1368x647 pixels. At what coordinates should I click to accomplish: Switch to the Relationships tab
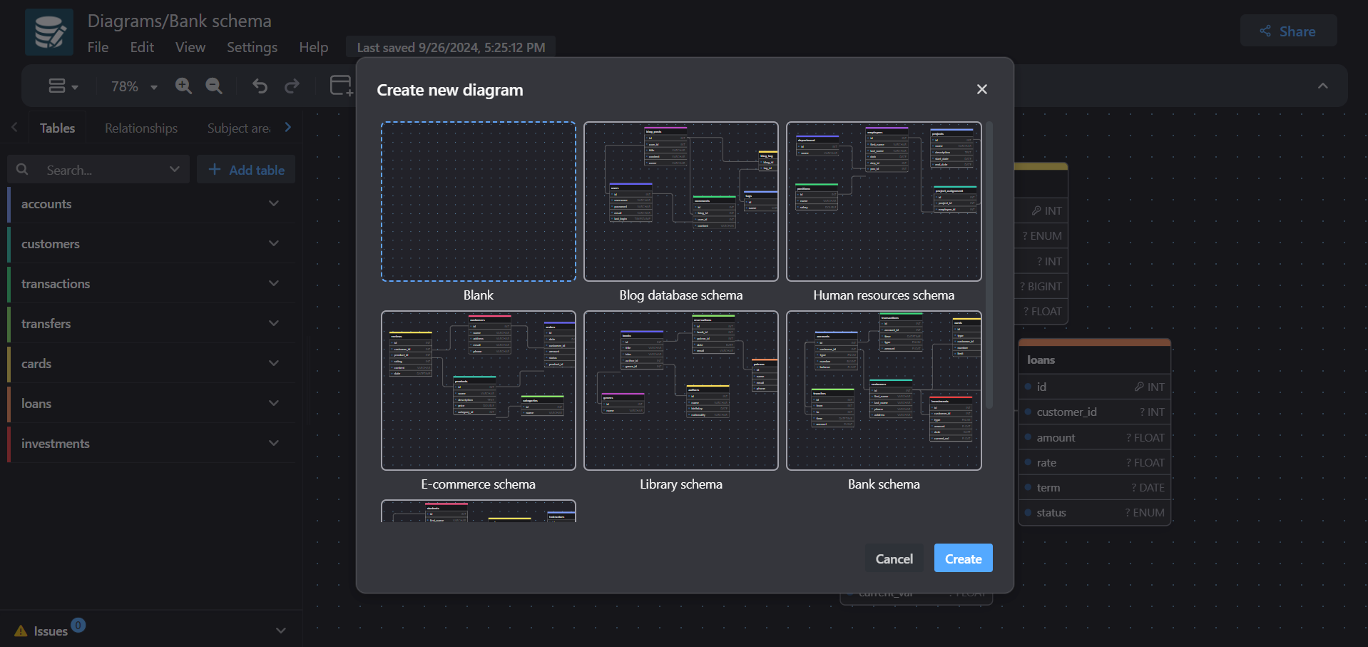pyautogui.click(x=141, y=128)
